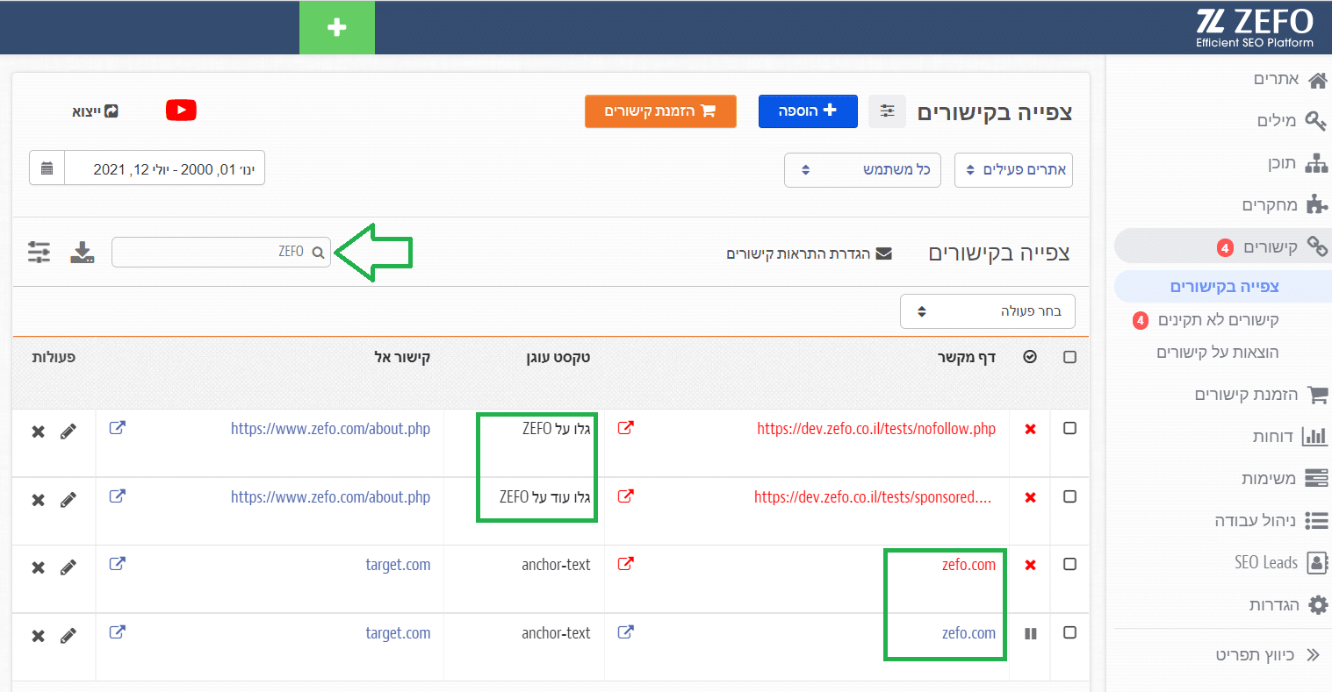Sort by the דף מקשר column header

tap(967, 357)
